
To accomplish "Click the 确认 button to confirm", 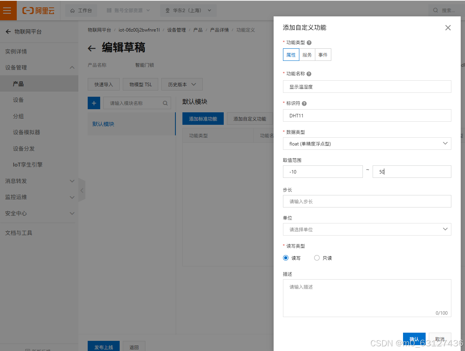I will 414,339.
